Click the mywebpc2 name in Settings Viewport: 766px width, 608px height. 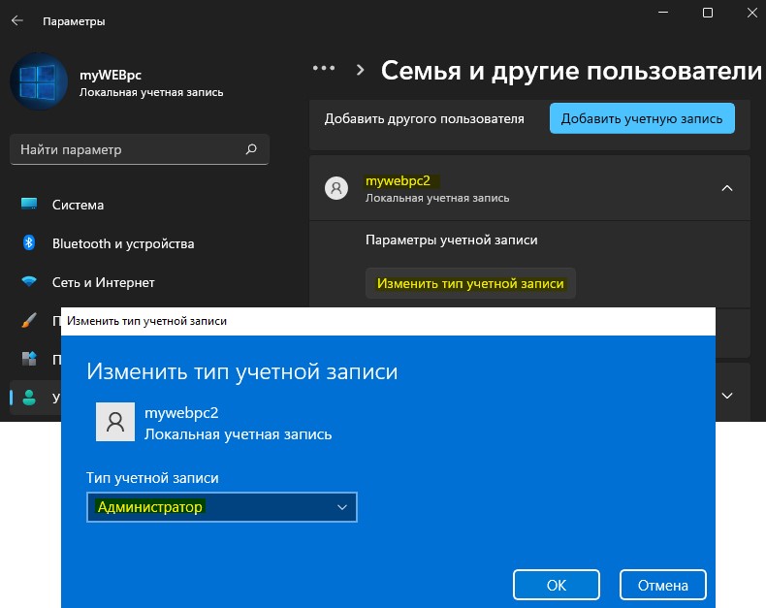click(399, 180)
